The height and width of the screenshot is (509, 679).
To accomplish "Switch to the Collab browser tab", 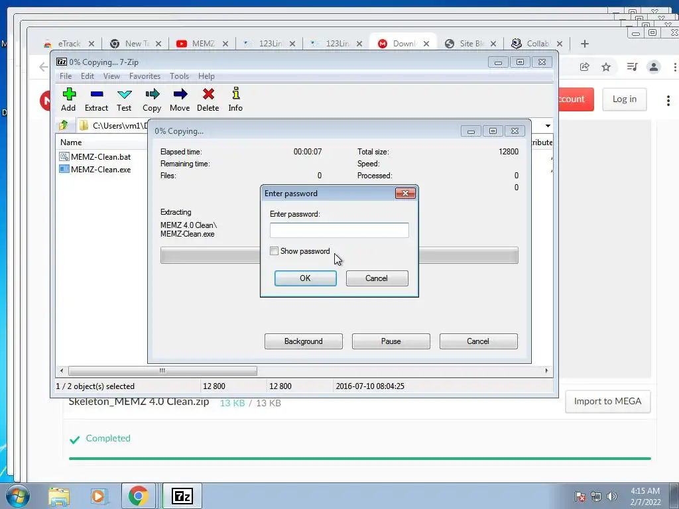I will pos(537,44).
